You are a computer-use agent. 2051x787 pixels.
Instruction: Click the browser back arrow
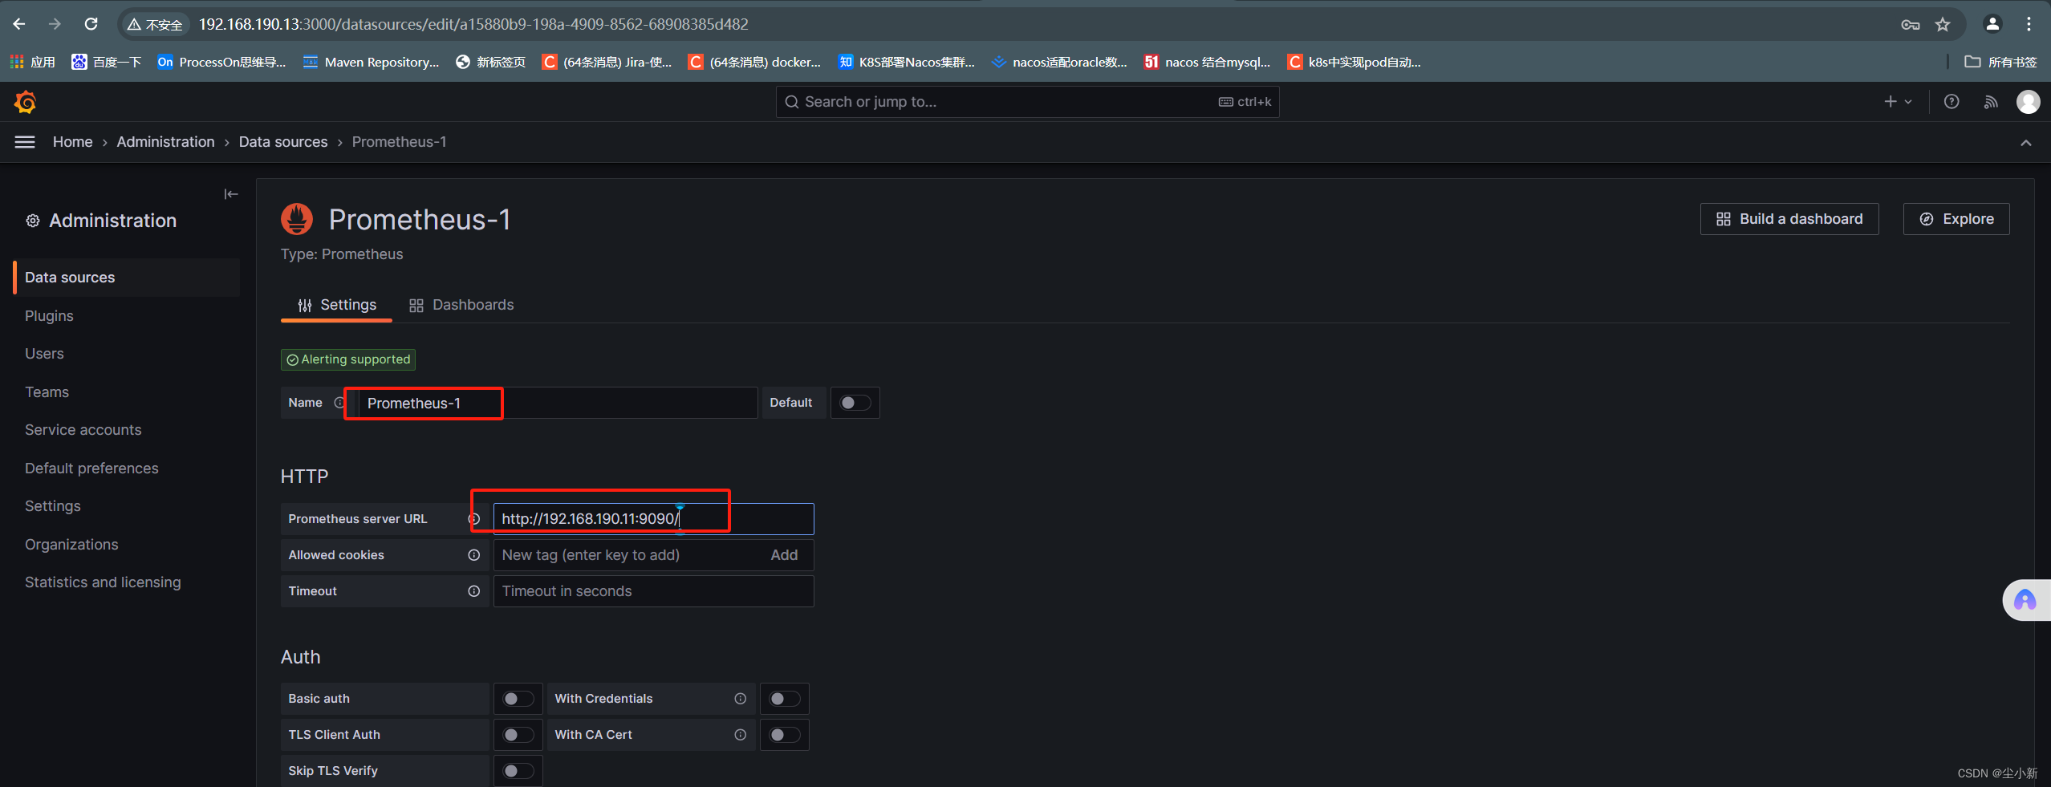(x=19, y=24)
